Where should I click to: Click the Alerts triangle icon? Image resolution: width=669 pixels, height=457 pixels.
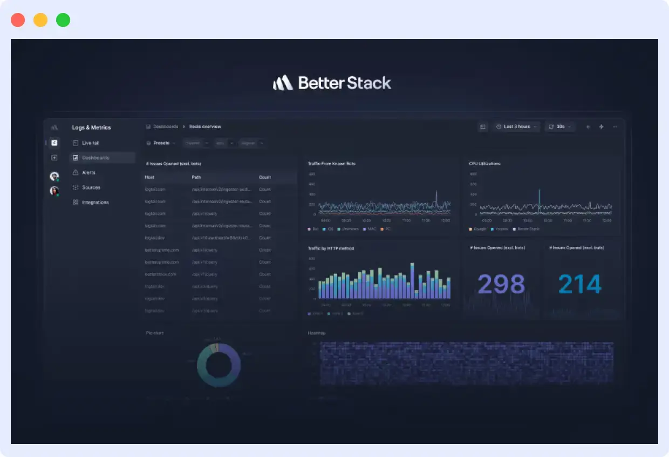pyautogui.click(x=76, y=172)
